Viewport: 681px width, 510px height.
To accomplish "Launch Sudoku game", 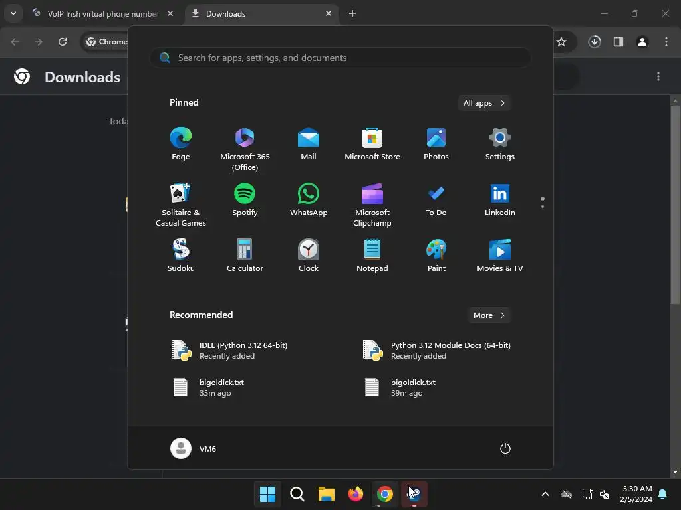I will click(x=181, y=256).
